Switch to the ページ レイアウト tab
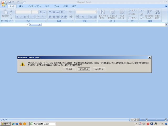This screenshot has width=168, height=126. pyautogui.click(x=34, y=6)
